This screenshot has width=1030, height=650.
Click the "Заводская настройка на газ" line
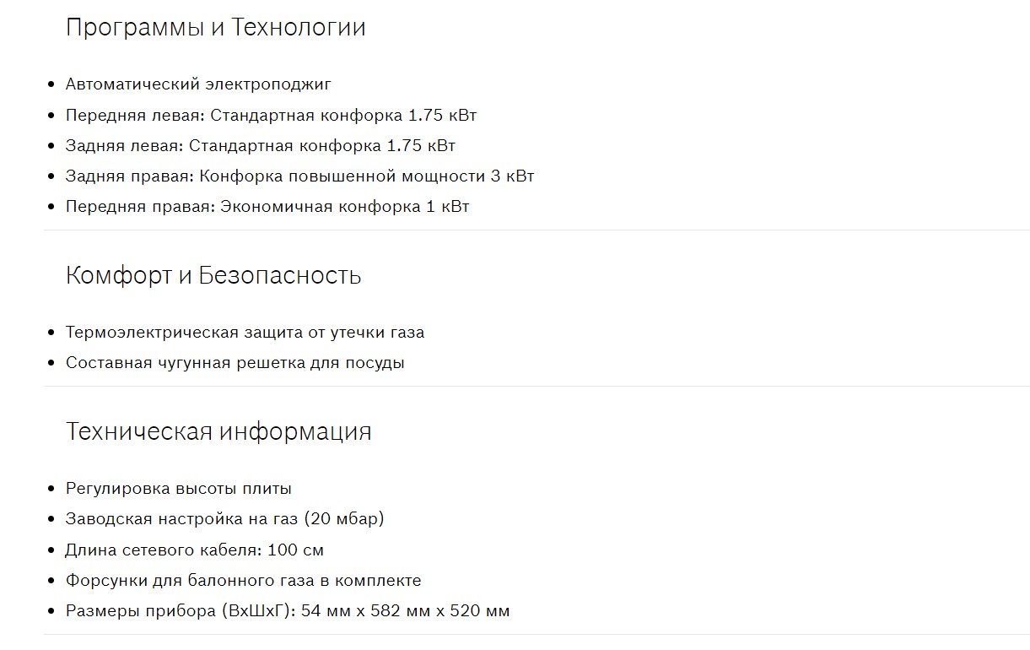(x=224, y=519)
